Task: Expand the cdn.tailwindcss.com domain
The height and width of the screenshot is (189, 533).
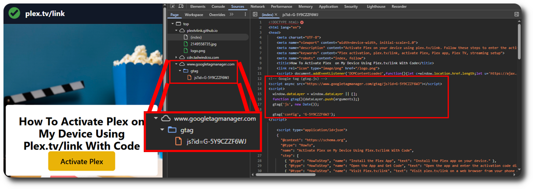Action: (177, 57)
